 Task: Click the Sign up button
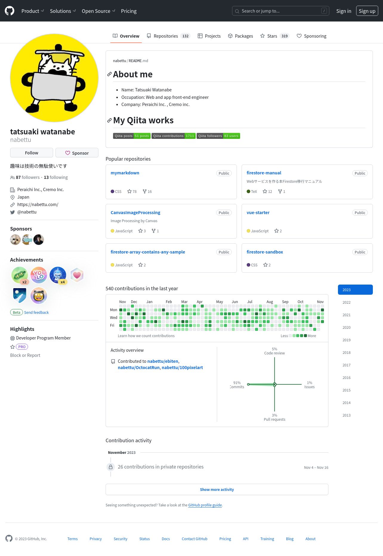[x=367, y=11]
